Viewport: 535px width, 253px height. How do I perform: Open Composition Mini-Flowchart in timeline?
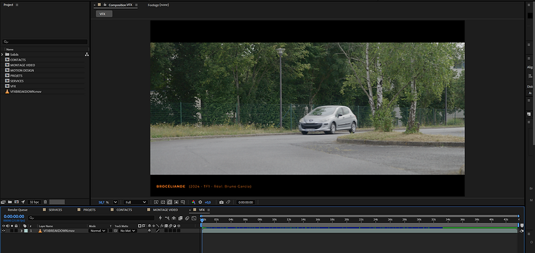(x=167, y=218)
